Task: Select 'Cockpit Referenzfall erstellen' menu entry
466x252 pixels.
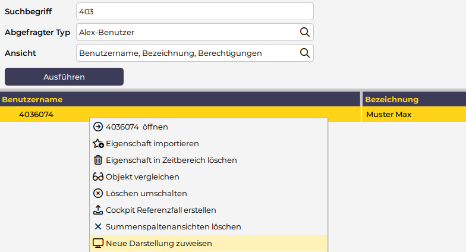Action: click(160, 210)
